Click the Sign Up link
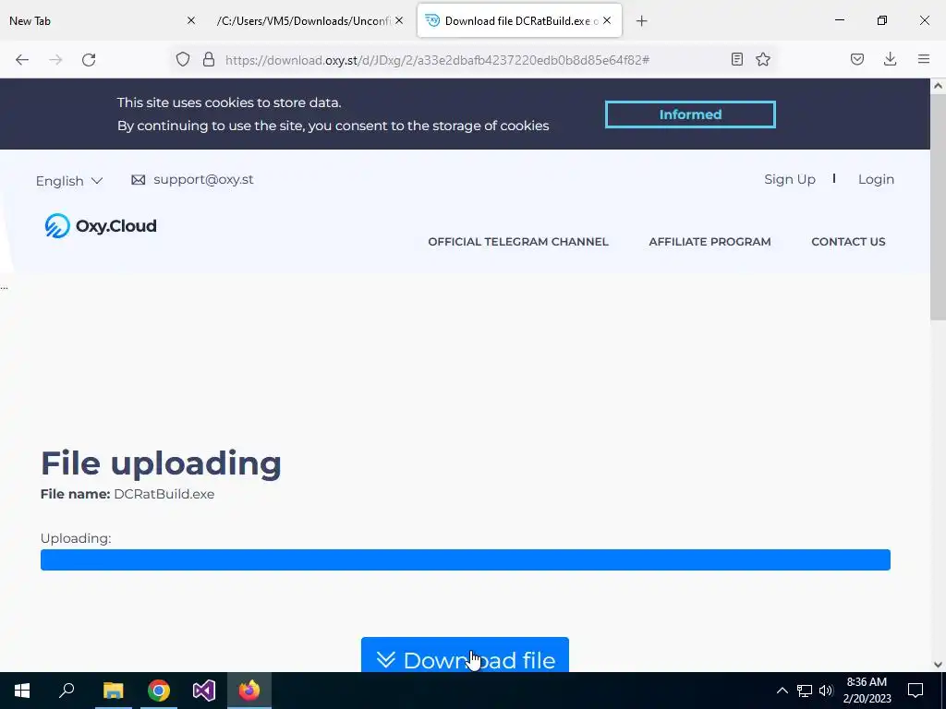The height and width of the screenshot is (709, 946). tap(790, 180)
